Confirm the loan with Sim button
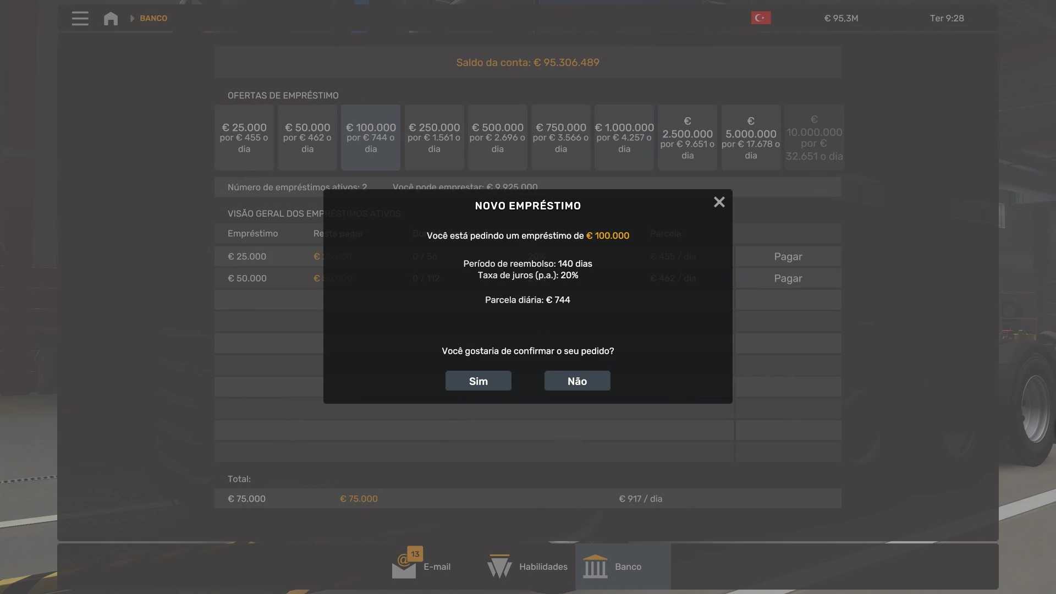 478,381
